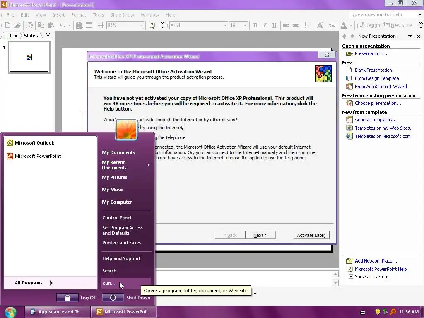Viewport: 424px width, 318px height.
Task: Open the Insert menu
Action: [x=58, y=15]
